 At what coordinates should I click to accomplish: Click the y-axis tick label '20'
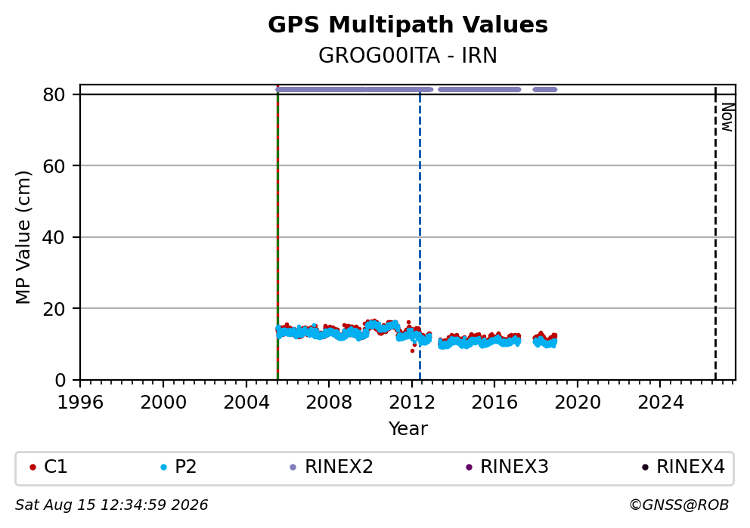pyautogui.click(x=54, y=309)
